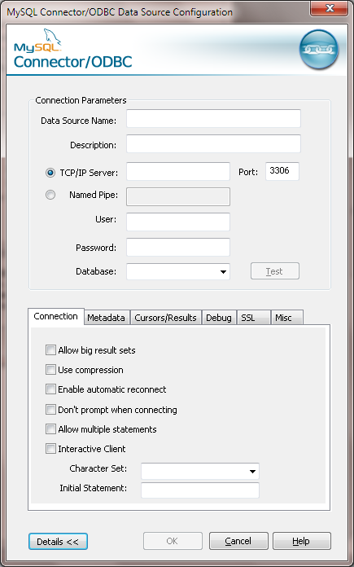Click the Connection Parameters group label
Screen dimensions: 354x567
[81, 100]
